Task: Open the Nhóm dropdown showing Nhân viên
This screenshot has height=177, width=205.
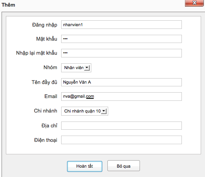Action: pos(76,68)
